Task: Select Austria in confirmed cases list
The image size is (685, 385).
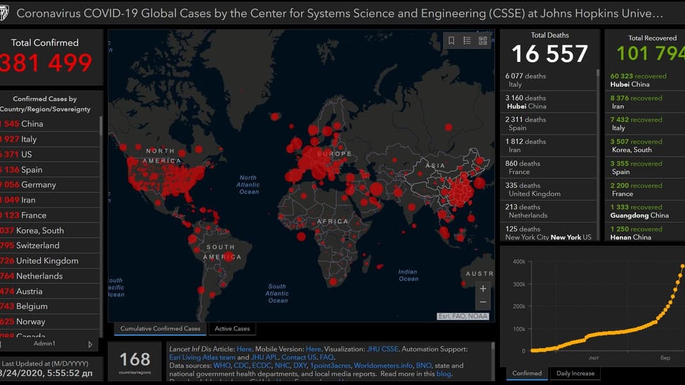Action: tap(50, 291)
